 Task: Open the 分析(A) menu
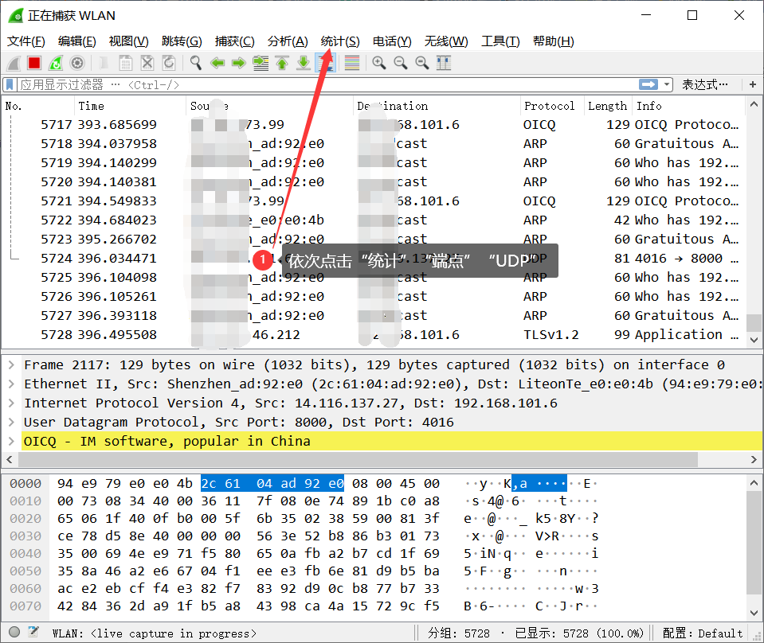[x=288, y=41]
